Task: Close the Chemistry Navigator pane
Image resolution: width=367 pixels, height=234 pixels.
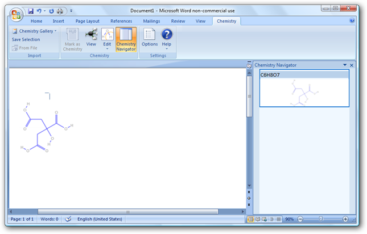Action: pyautogui.click(x=351, y=65)
